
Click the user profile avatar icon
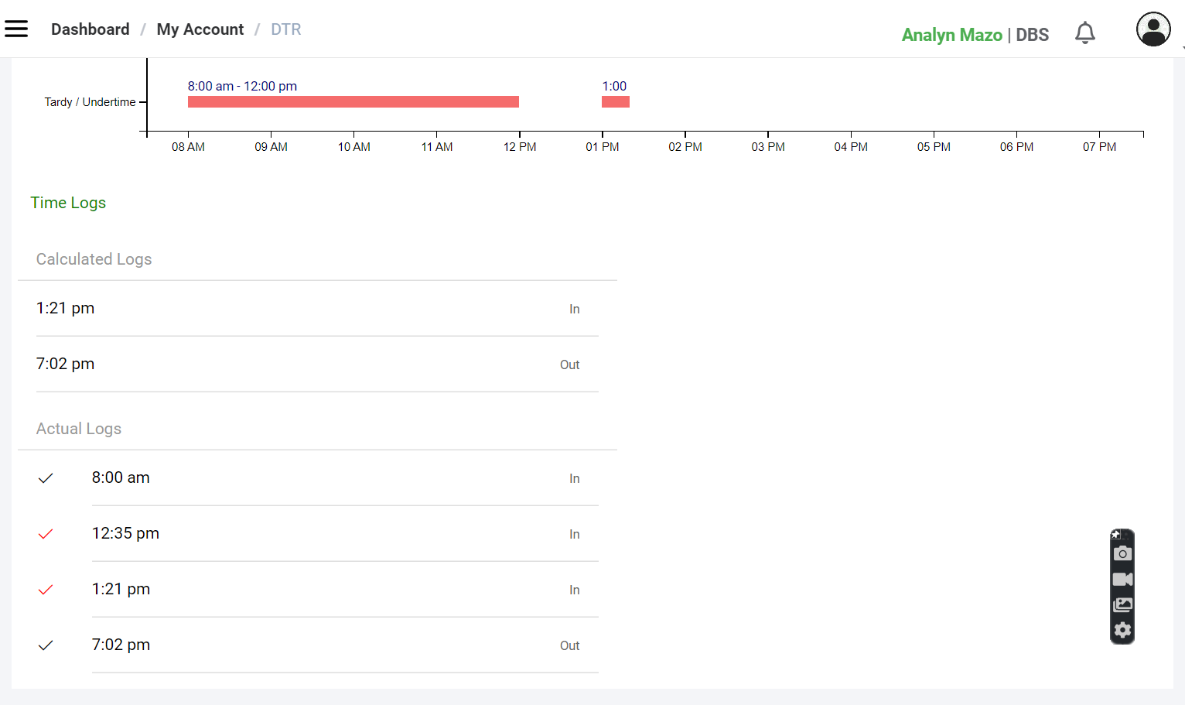1153,30
